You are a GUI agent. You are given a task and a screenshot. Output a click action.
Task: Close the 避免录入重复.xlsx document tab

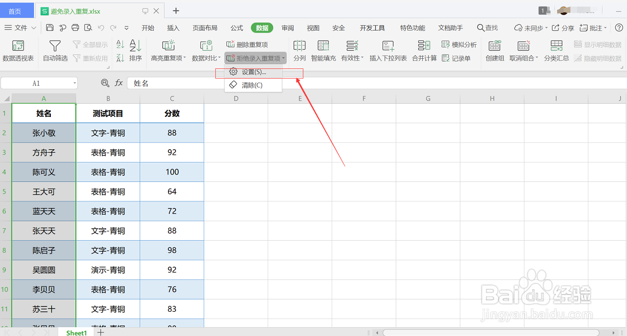click(156, 11)
